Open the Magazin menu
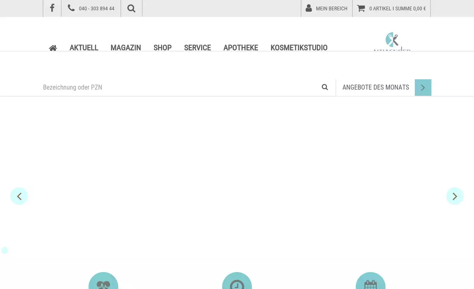This screenshot has height=289, width=474. click(x=125, y=48)
